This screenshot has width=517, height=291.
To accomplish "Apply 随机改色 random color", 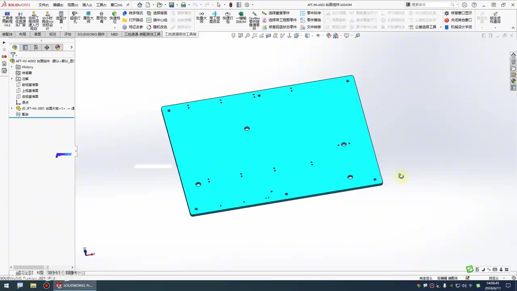I will [x=157, y=27].
